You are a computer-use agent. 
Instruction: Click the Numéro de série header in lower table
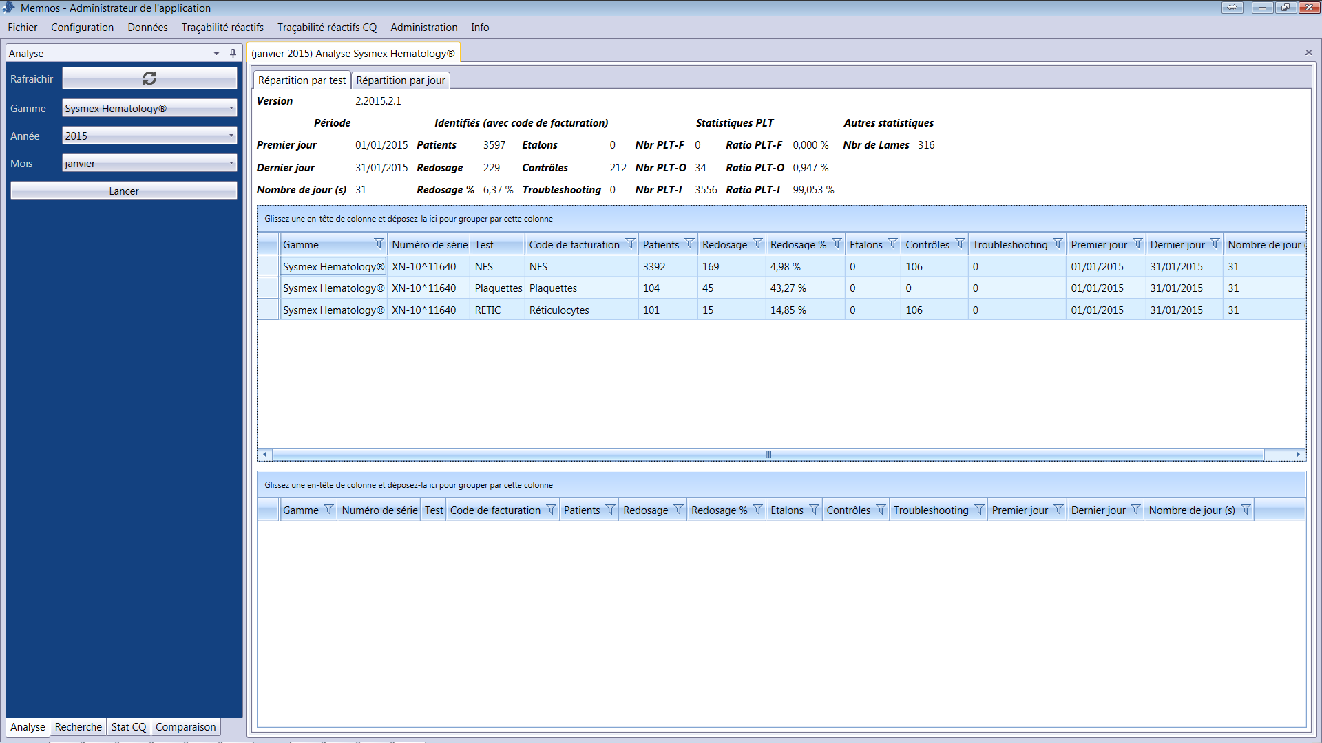[x=379, y=510]
